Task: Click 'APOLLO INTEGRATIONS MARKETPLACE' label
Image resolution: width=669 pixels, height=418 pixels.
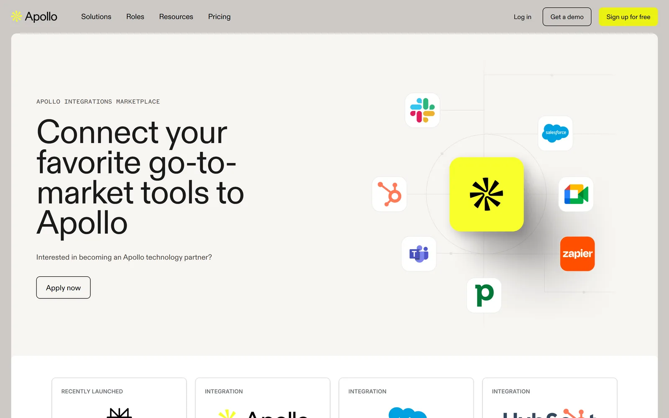Action: [98, 102]
